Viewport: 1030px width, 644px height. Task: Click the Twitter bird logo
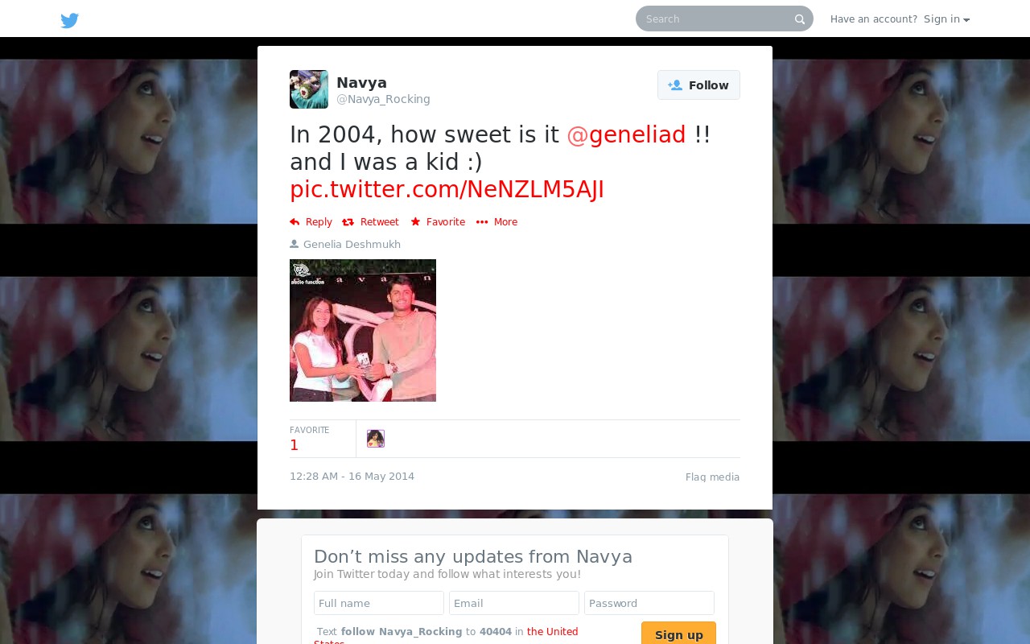70,20
